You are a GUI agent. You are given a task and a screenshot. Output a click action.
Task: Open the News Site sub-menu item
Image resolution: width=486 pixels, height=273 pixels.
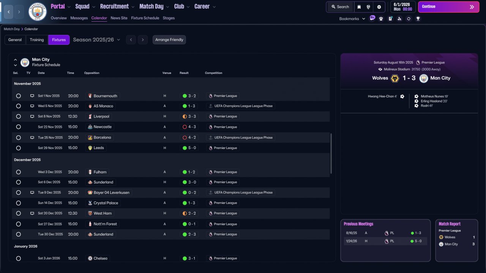[x=119, y=18]
